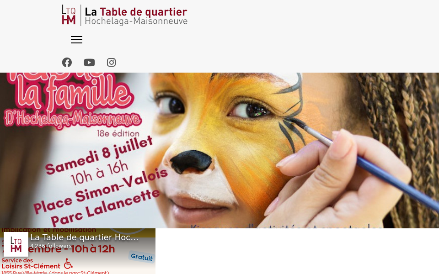This screenshot has height=274, width=439.
Task: Click the 'Service des Loisirs St-Clément' text
Action: (x=31, y=263)
